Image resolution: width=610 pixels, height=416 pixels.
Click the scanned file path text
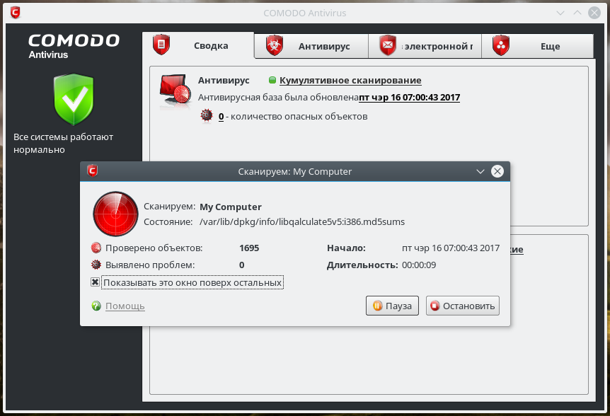302,221
